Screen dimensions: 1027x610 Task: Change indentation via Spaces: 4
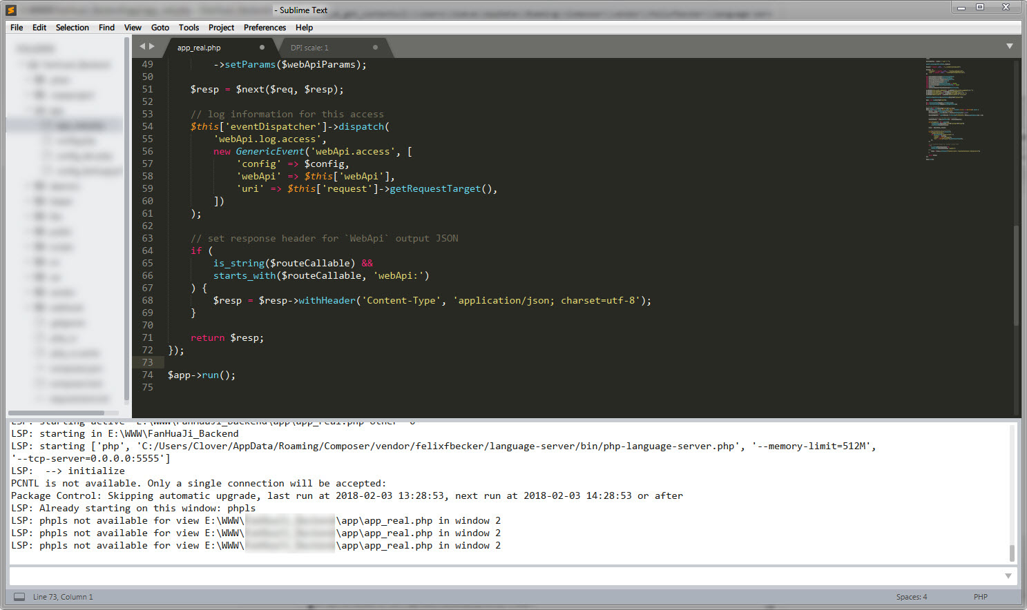912,597
